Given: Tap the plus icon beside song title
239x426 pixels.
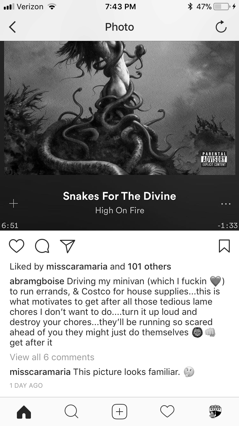Looking at the screenshot, I should (13, 203).
